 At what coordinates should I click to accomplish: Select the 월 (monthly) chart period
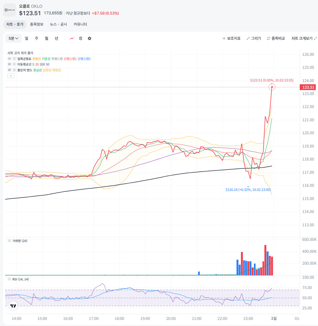click(47, 38)
